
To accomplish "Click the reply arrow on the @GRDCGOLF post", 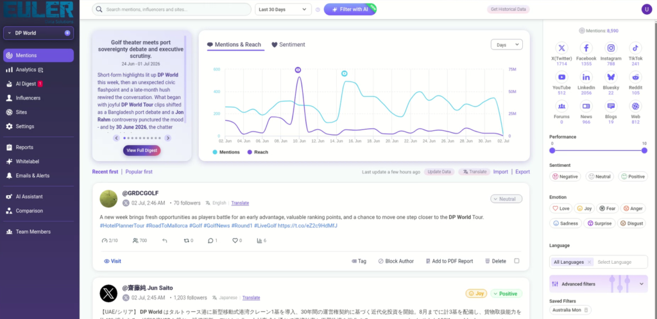I will click(x=165, y=241).
